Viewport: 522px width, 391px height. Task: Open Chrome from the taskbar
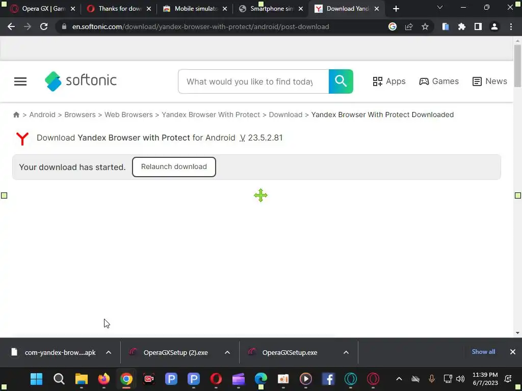pyautogui.click(x=126, y=379)
